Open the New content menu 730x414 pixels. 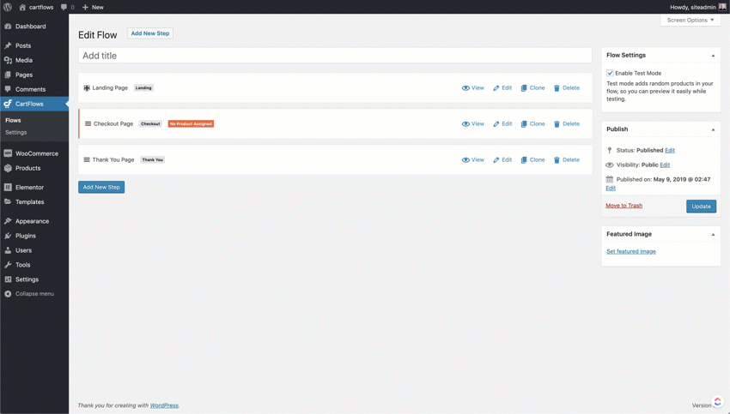click(93, 7)
